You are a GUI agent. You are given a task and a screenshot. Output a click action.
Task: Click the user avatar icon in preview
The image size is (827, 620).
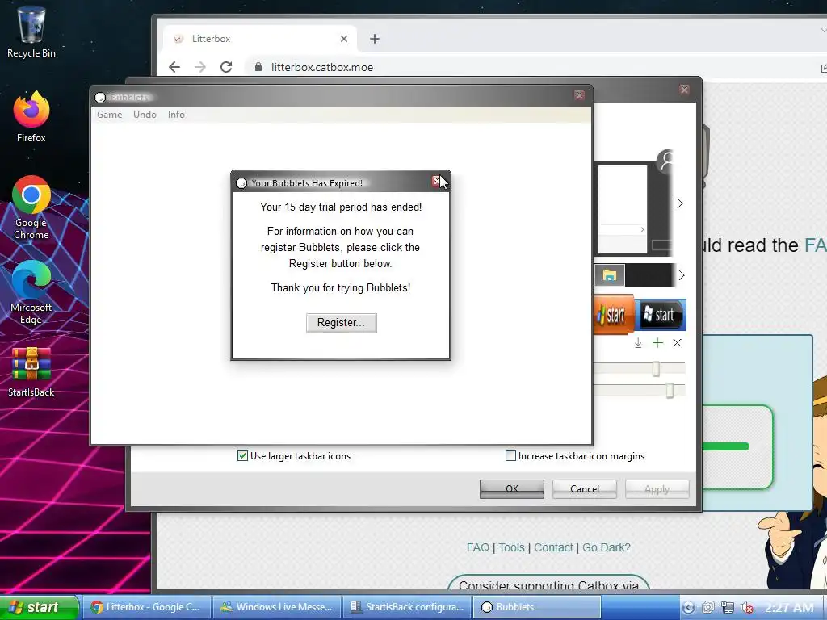665,161
